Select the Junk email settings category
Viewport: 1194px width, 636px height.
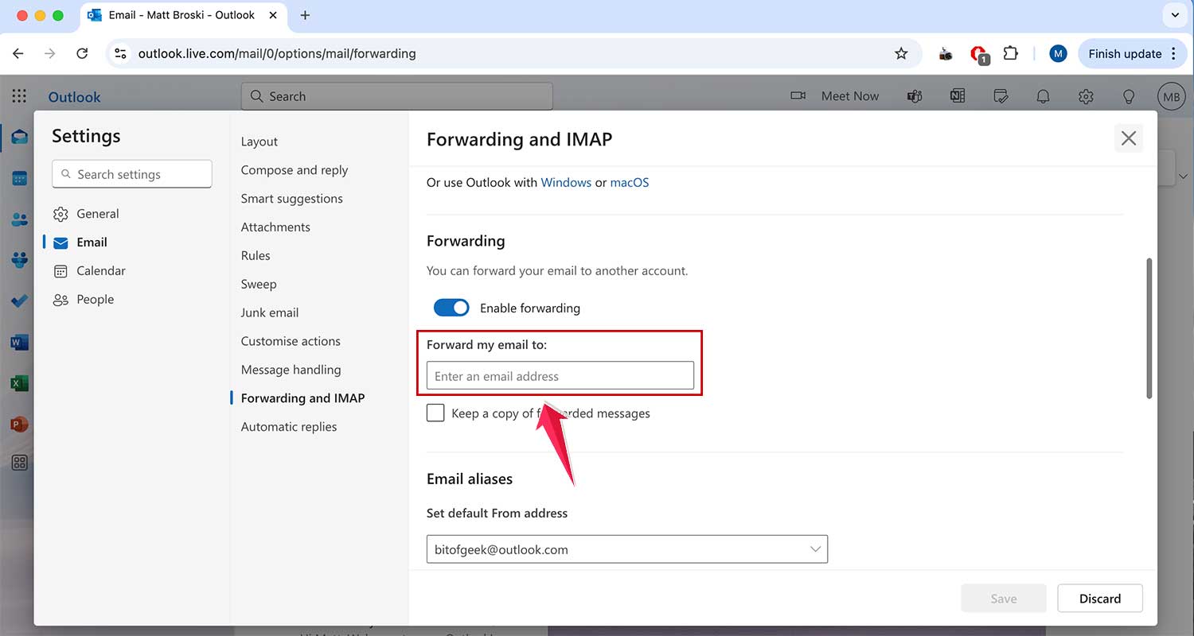click(269, 312)
